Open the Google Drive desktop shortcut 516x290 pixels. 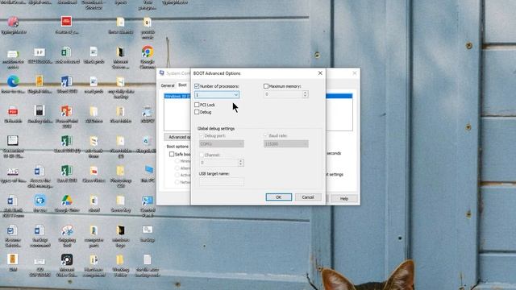66,201
